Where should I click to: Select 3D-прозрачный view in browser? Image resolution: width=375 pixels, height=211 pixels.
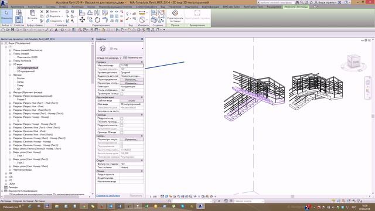click(26, 72)
